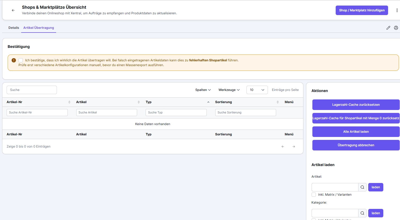This screenshot has height=220, width=400.
Task: Open the Werkzeuge dropdown
Action: tap(229, 90)
